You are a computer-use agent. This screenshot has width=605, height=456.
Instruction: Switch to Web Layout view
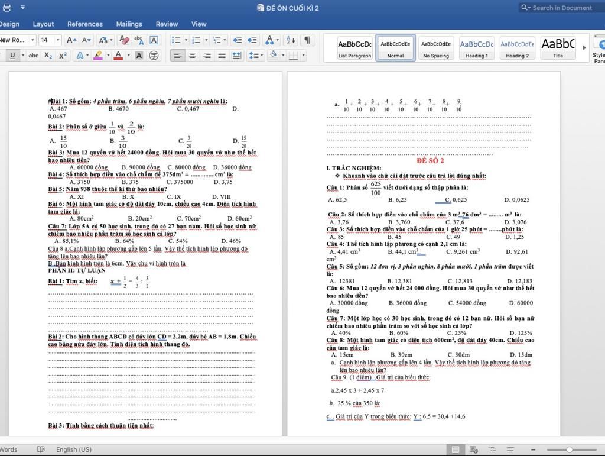click(x=473, y=449)
